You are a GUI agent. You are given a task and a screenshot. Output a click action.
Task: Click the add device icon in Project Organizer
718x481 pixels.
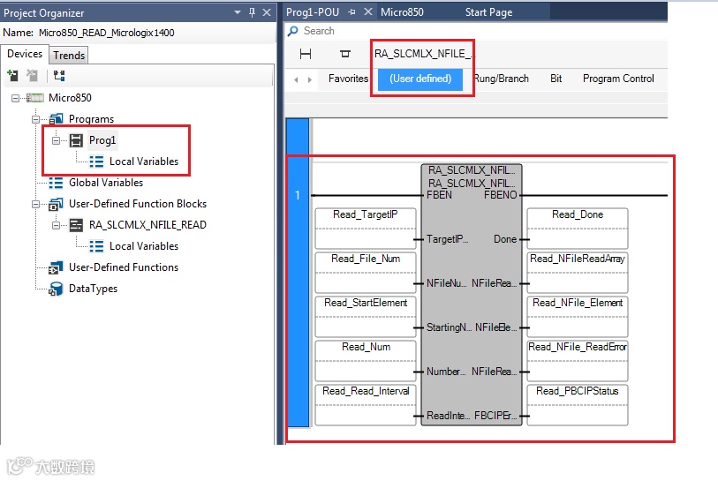click(13, 76)
